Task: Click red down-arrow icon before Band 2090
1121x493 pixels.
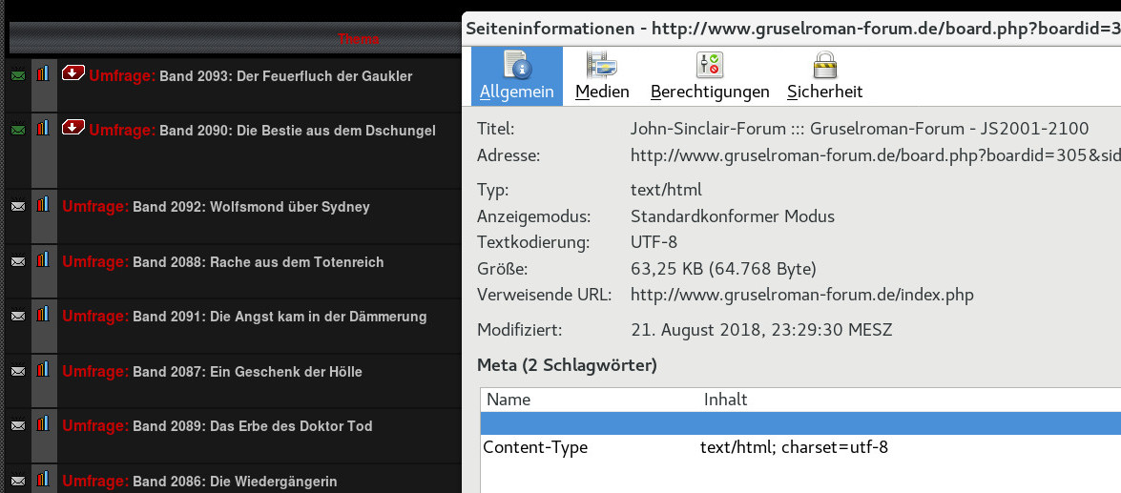Action: 73,127
